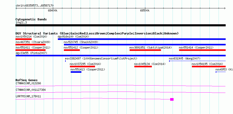Click the nsv831905 thin blue line feature
The image size is (233, 114).
pos(197,61)
